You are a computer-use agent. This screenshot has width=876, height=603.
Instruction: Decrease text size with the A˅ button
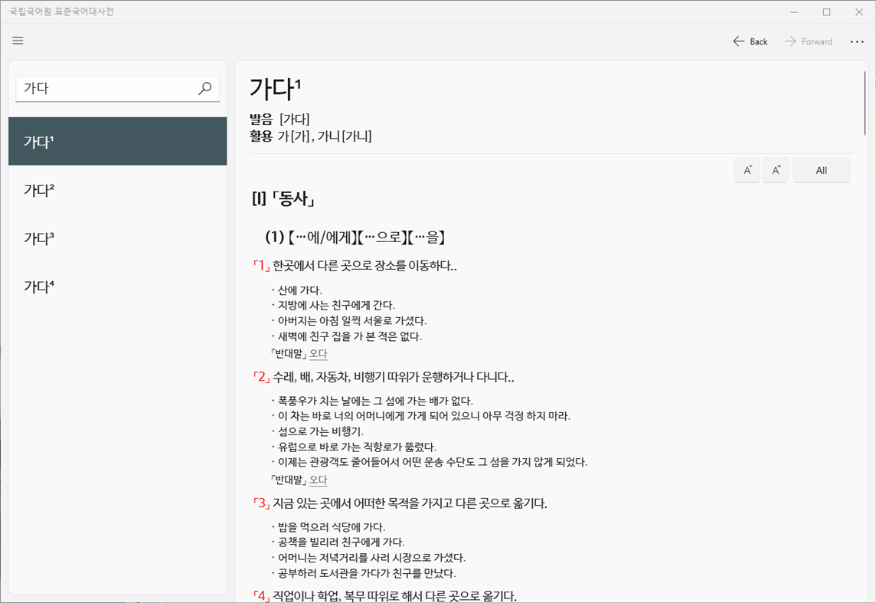pos(747,170)
